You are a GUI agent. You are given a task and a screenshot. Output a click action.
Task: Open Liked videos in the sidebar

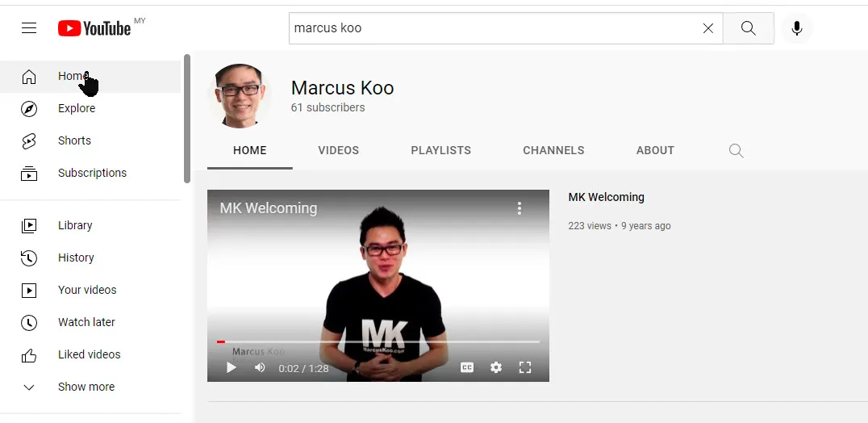[90, 354]
